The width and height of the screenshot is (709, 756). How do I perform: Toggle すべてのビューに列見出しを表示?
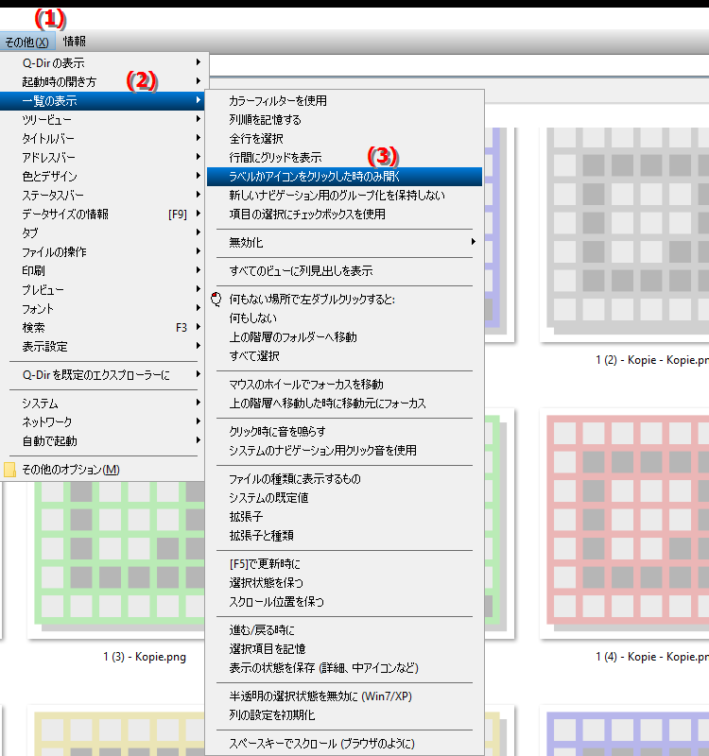point(344,271)
